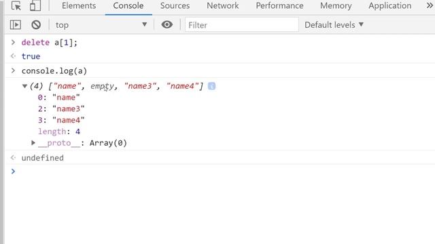Screen dimensions: 435x244
Task: Show more DevTools tabs via the double chevron
Action: [x=430, y=5]
